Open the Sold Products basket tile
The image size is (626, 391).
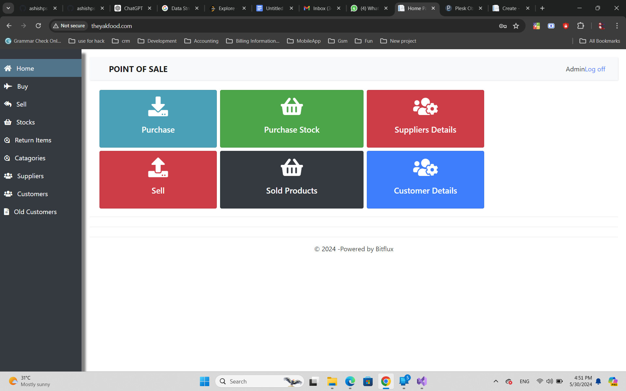(291, 180)
